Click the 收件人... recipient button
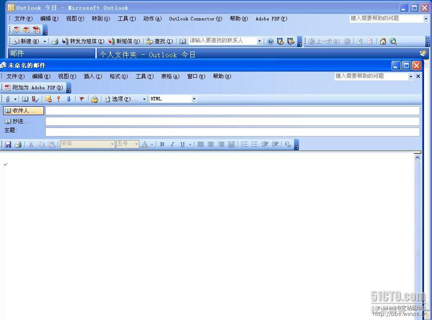 coord(24,111)
